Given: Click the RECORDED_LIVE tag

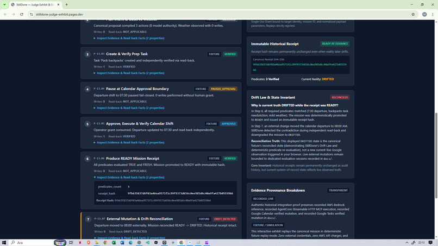Looking at the screenshot, I should click(263, 199).
